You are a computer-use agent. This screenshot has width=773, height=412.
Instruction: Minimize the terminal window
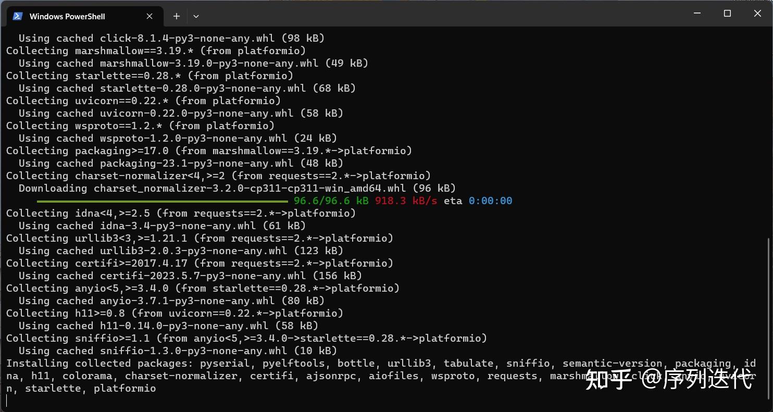(x=697, y=14)
